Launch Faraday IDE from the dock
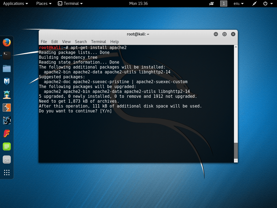The image size is (277, 208). [6, 133]
